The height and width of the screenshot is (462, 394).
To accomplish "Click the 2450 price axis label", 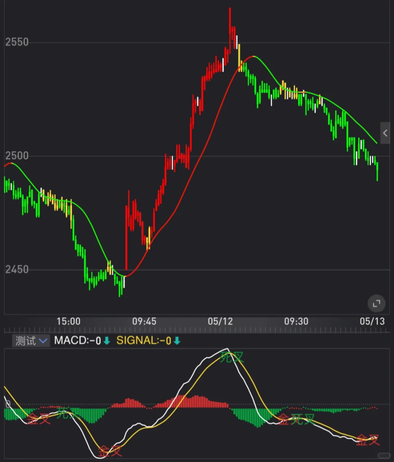I will pyautogui.click(x=17, y=269).
